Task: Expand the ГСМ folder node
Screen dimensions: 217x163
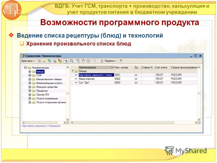Action: pos(30,76)
